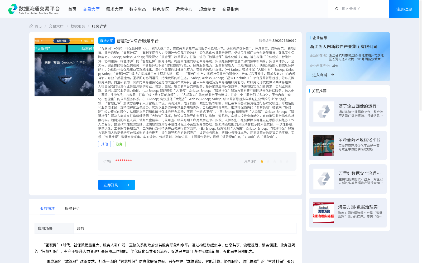Focus the 输入关键字 search field
Image resolution: width=422 pixels, height=263 pixels.
coord(363,9)
